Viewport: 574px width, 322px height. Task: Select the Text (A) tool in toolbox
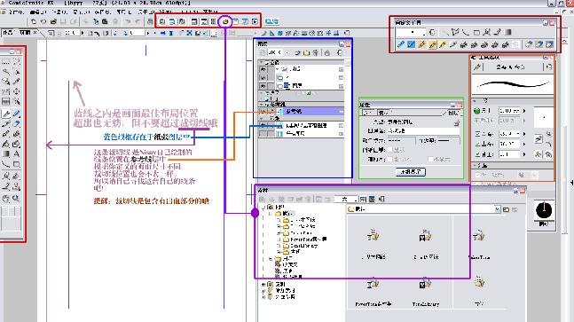pos(17,153)
